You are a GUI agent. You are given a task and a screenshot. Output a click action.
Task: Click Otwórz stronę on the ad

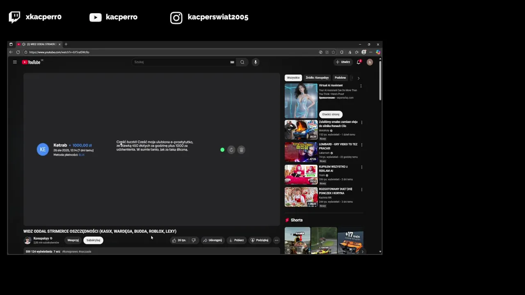(x=331, y=114)
